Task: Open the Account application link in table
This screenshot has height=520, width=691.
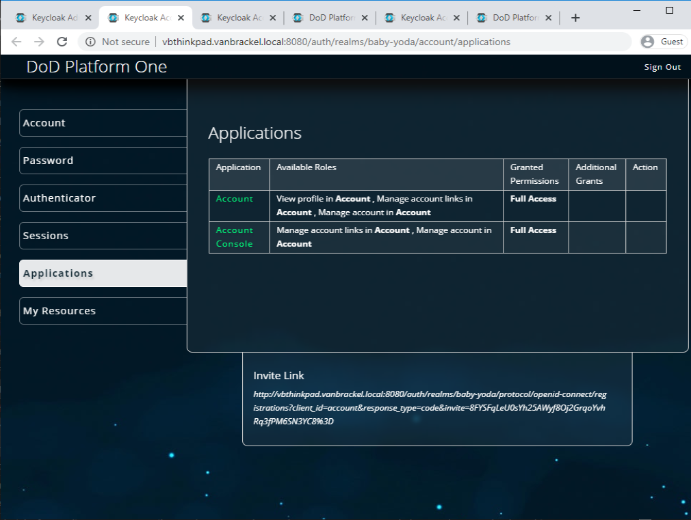Action: point(235,199)
